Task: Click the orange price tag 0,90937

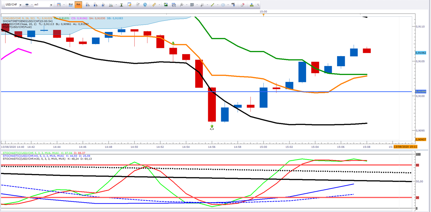Action: coord(421,139)
